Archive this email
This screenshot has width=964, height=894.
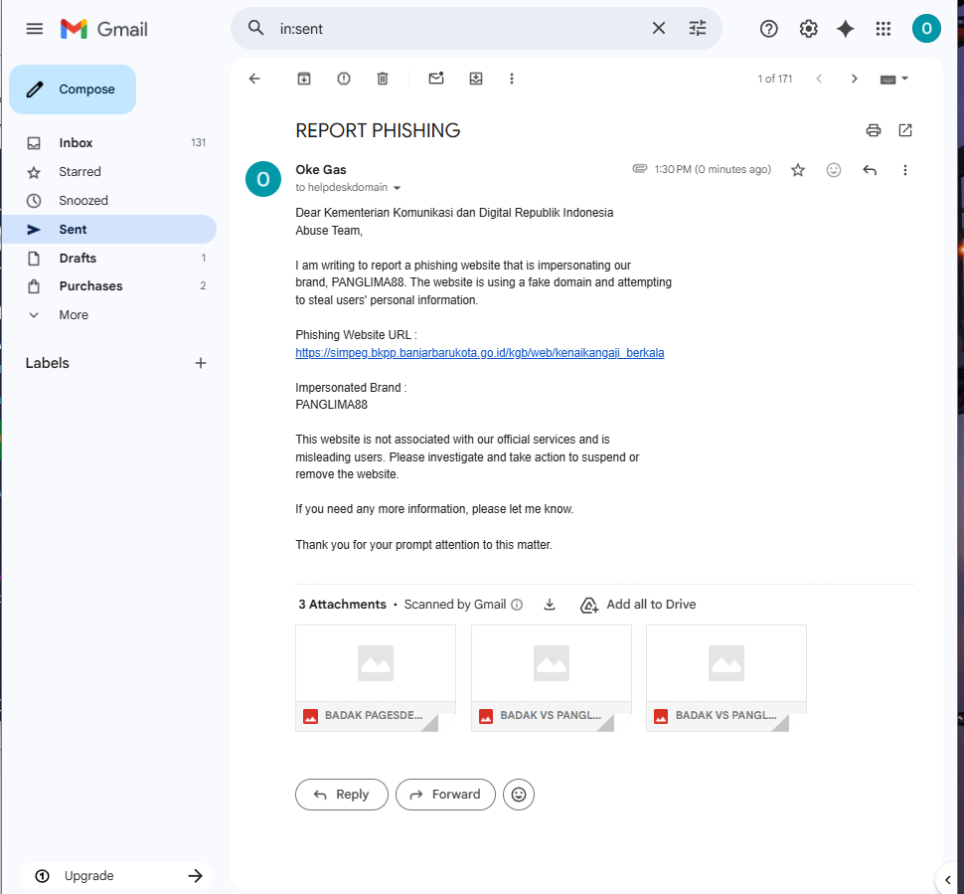point(304,79)
